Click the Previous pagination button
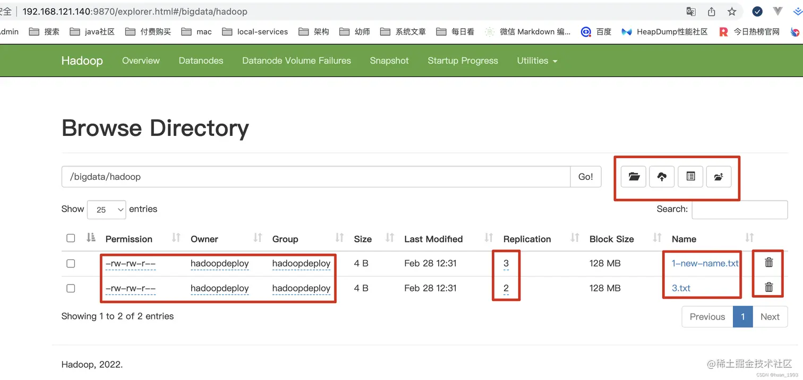The width and height of the screenshot is (803, 380). [x=707, y=317]
